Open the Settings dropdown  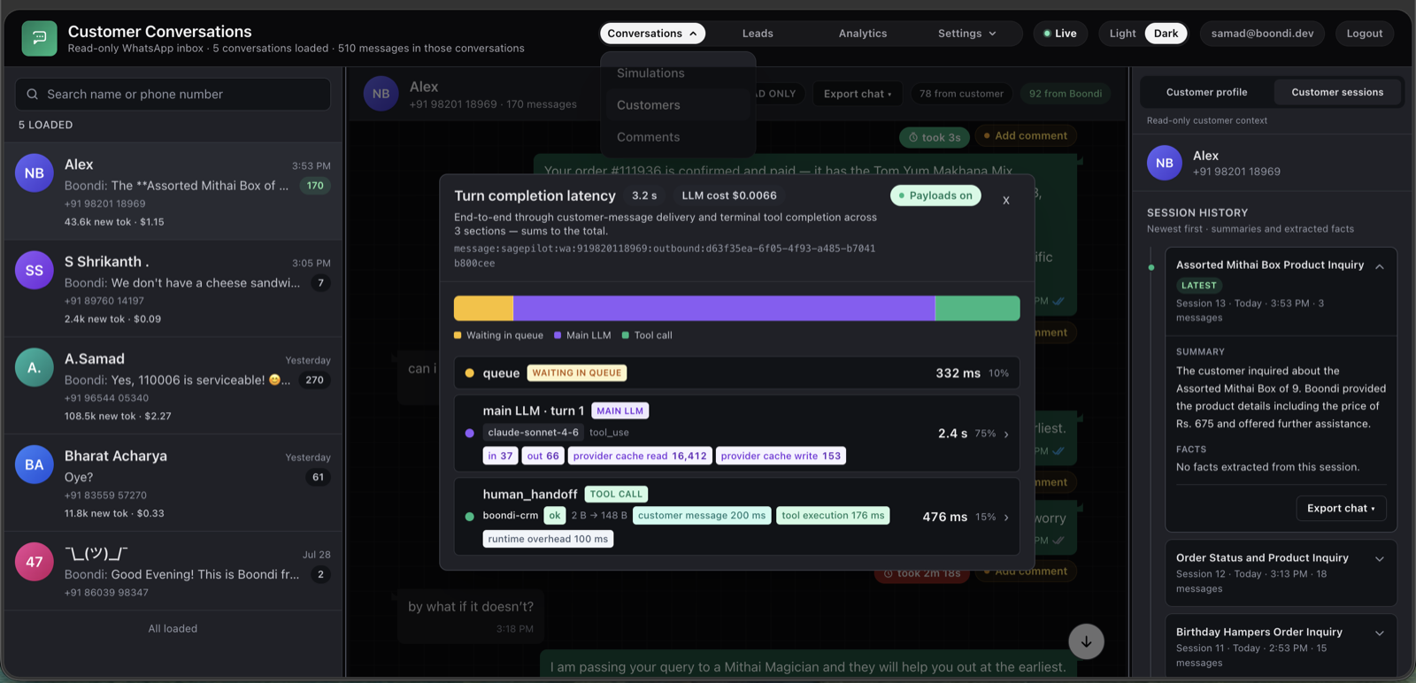click(x=966, y=34)
